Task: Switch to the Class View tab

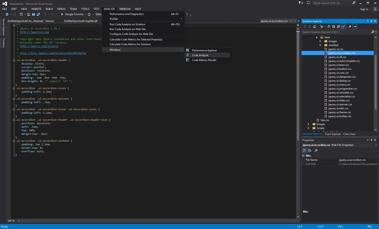Action: [x=349, y=134]
